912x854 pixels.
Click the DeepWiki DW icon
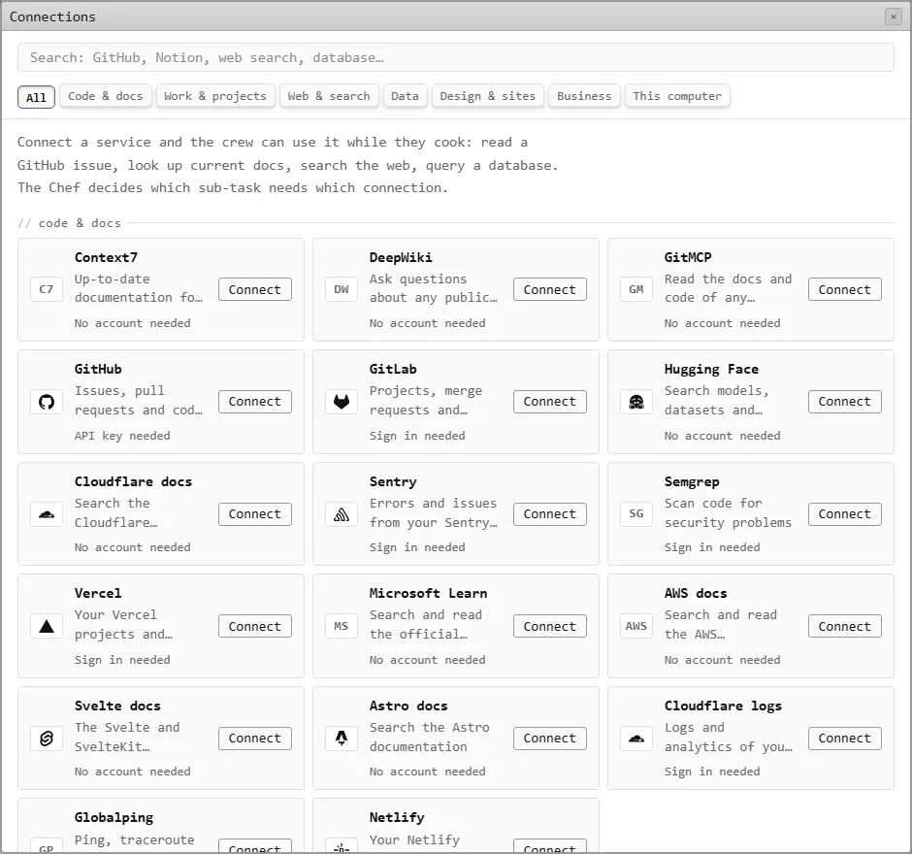click(x=342, y=289)
